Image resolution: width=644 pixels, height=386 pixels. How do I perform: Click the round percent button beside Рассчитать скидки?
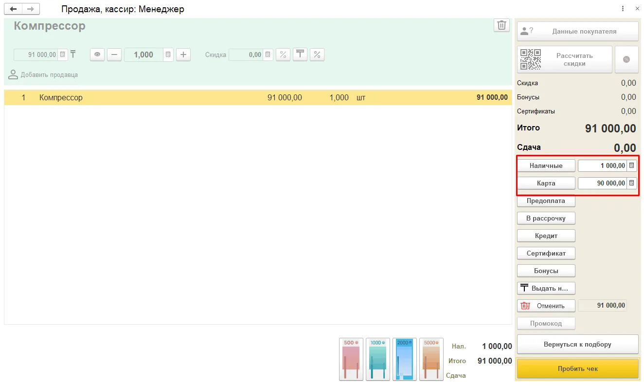[x=626, y=59]
